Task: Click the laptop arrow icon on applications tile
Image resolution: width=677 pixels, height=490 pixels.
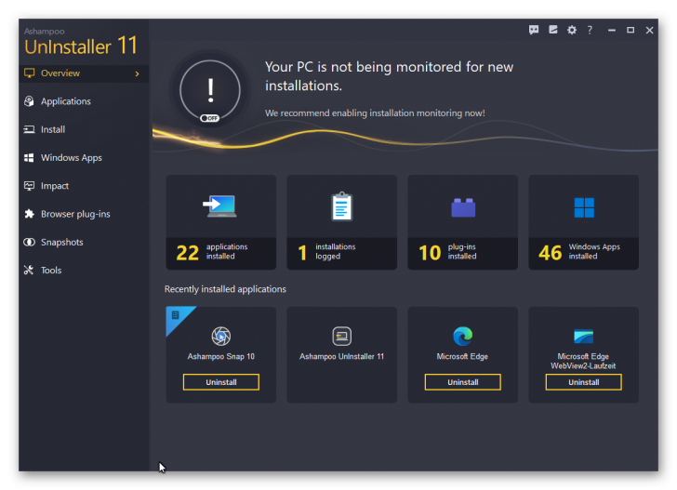Action: click(x=220, y=205)
